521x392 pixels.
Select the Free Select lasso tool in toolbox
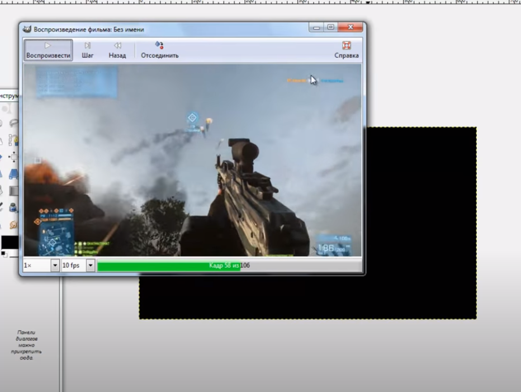click(x=13, y=124)
